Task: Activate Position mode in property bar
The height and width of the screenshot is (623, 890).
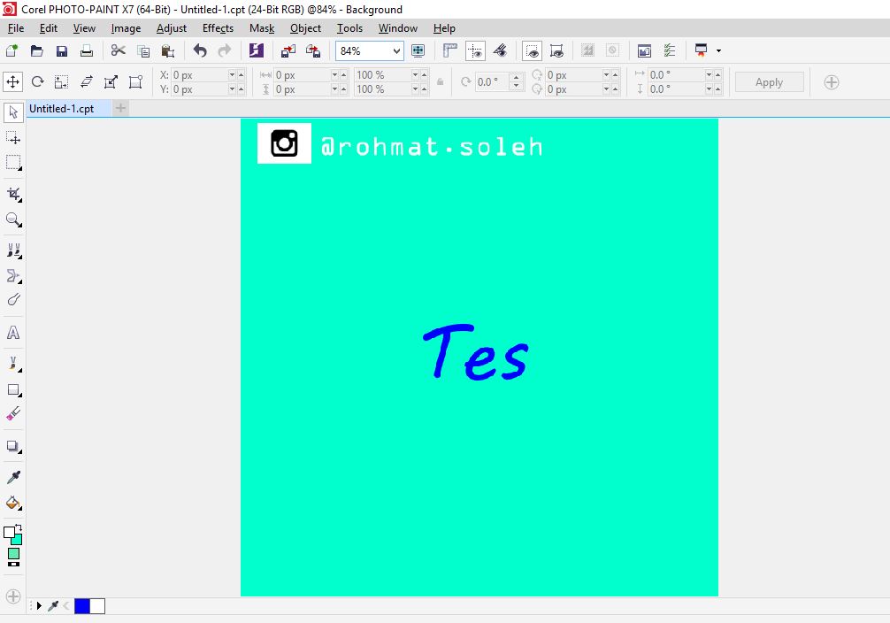Action: [13, 81]
